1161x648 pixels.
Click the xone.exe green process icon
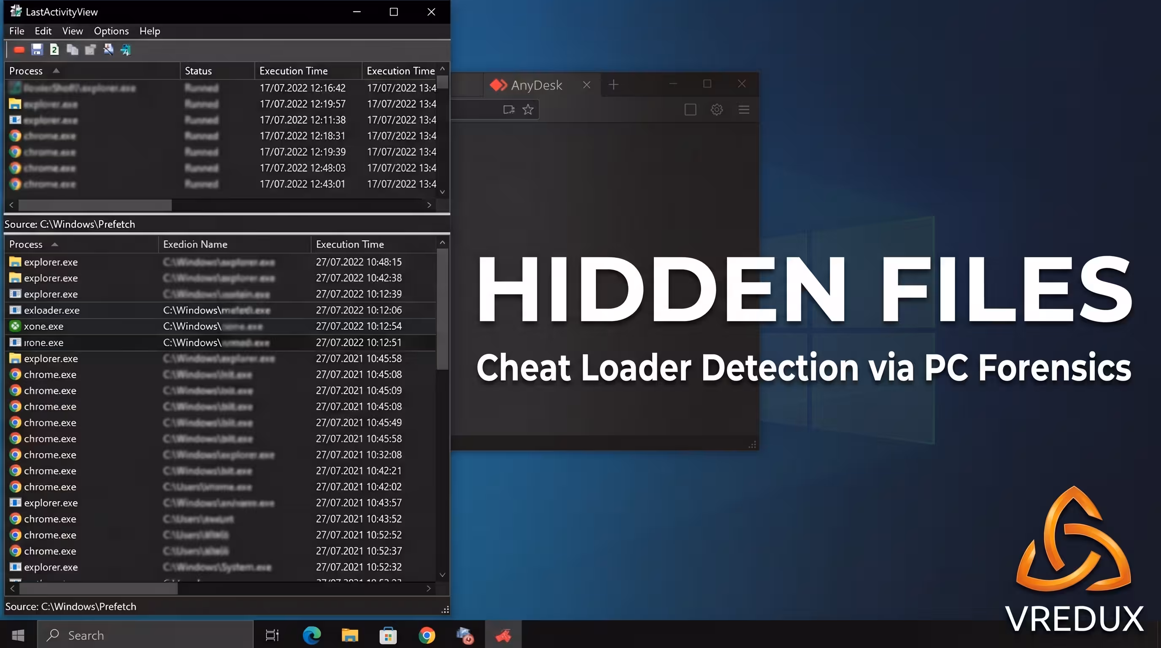pyautogui.click(x=15, y=326)
